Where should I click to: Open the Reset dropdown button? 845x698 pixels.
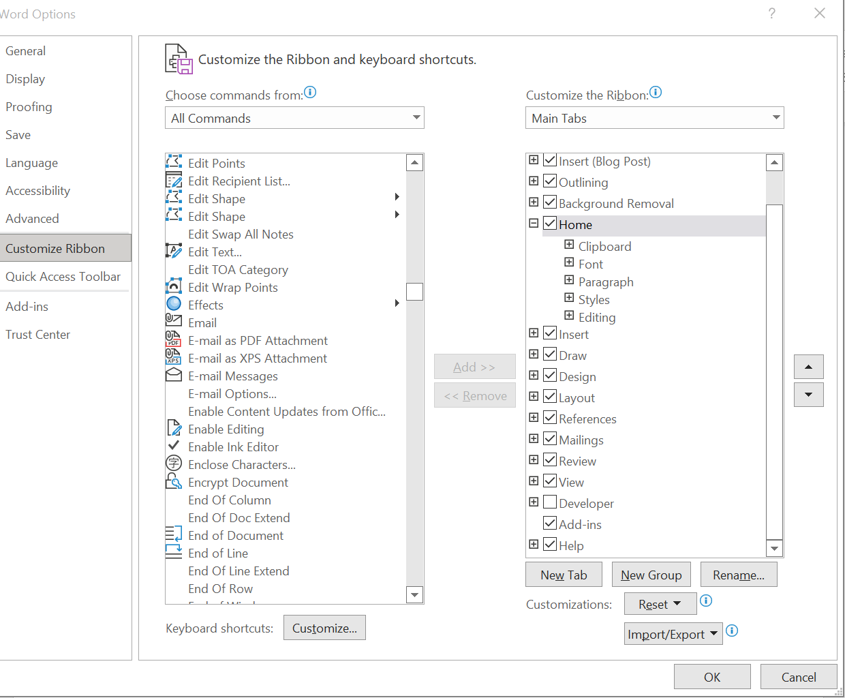pyautogui.click(x=660, y=604)
